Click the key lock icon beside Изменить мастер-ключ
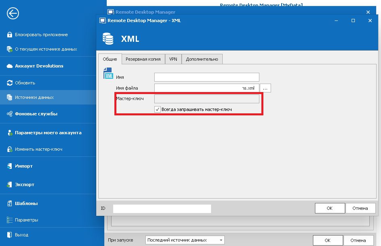Viewport: 381px width, 246px height. point(10,149)
